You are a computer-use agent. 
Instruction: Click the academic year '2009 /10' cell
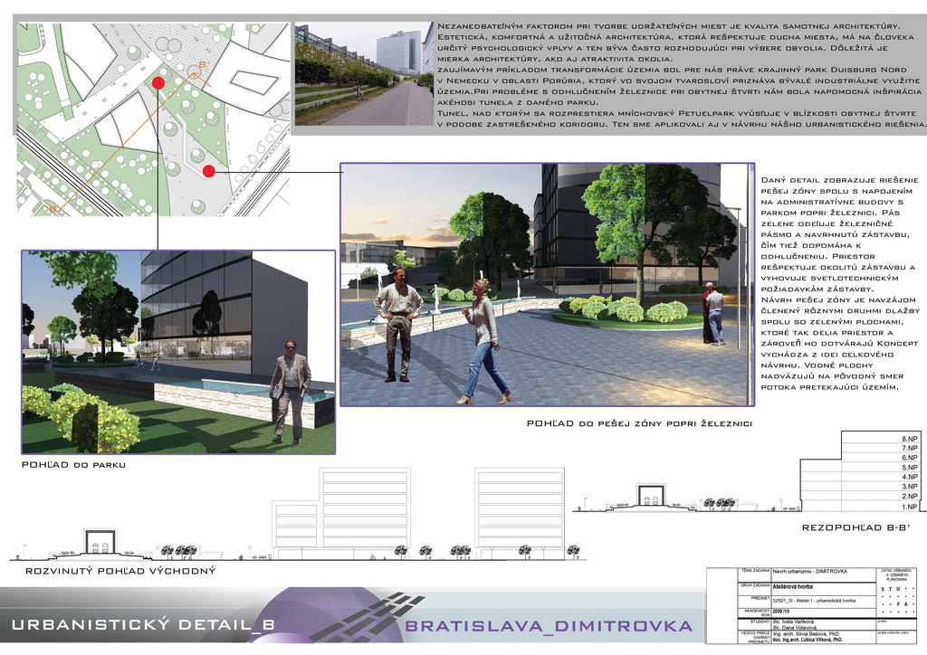[781, 612]
